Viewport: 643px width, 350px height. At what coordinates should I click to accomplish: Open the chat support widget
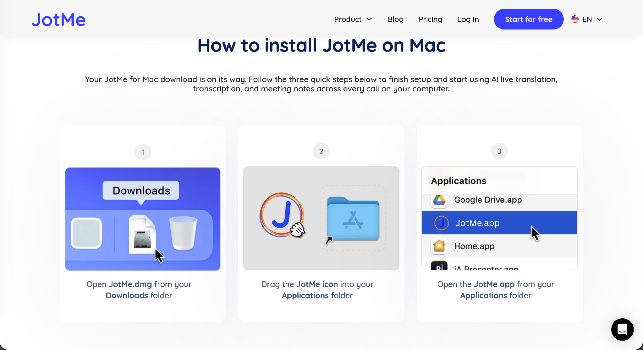point(622,329)
